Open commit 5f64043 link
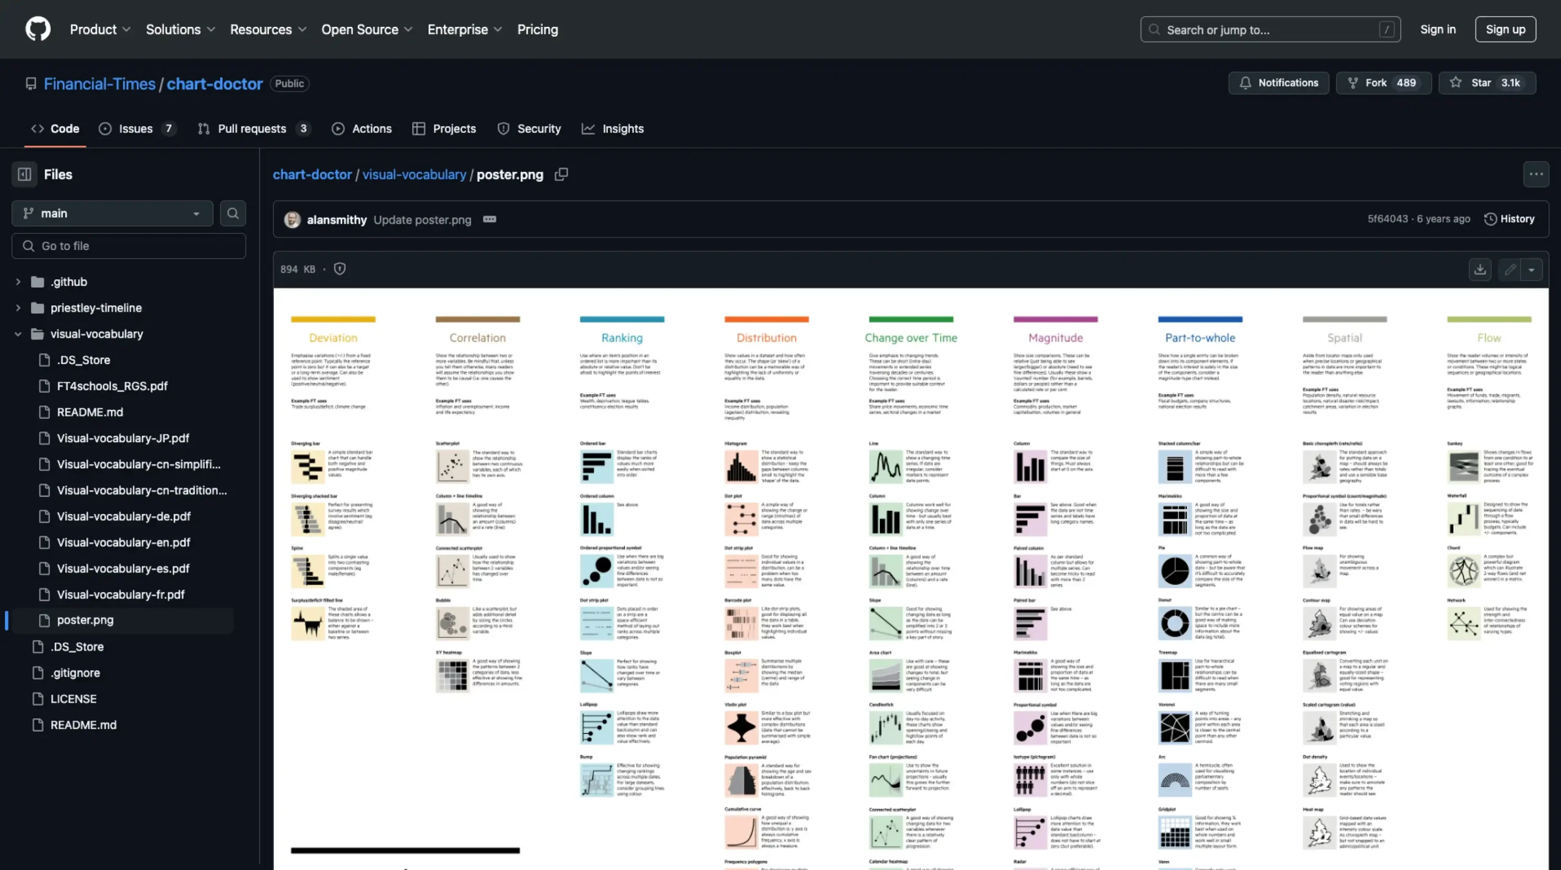1561x870 pixels. [1388, 219]
